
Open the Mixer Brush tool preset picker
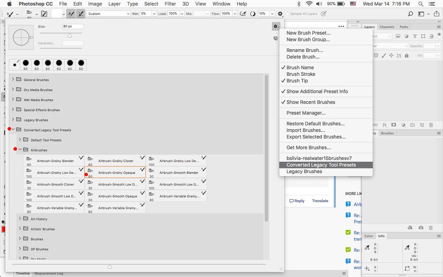coord(12,14)
